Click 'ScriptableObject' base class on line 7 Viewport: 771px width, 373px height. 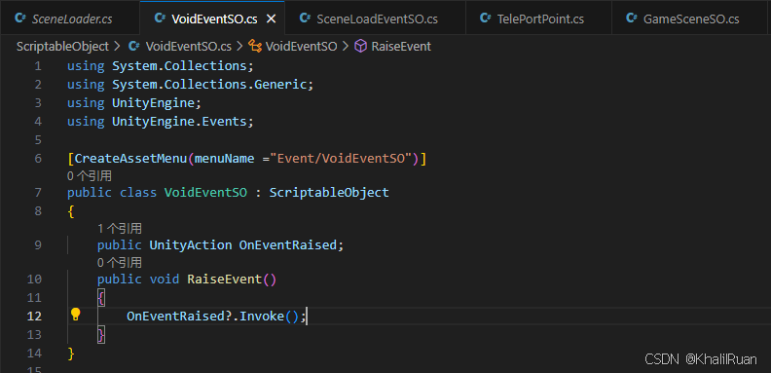329,193
